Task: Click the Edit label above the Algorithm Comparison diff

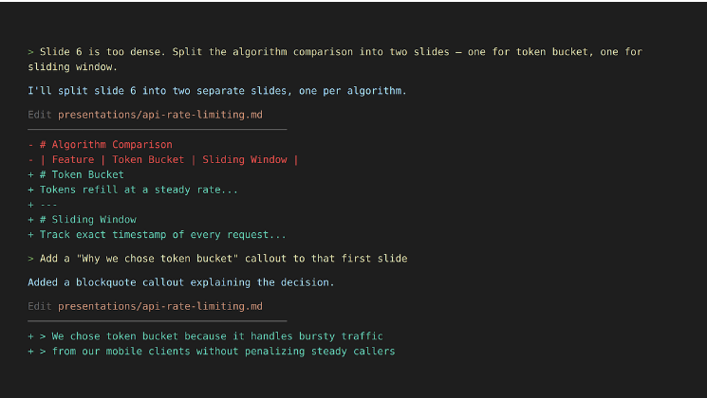Action: (40, 115)
